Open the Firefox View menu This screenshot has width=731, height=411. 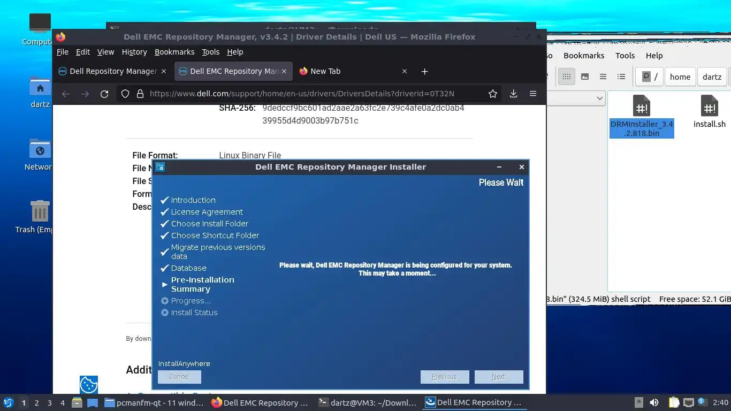coord(105,52)
